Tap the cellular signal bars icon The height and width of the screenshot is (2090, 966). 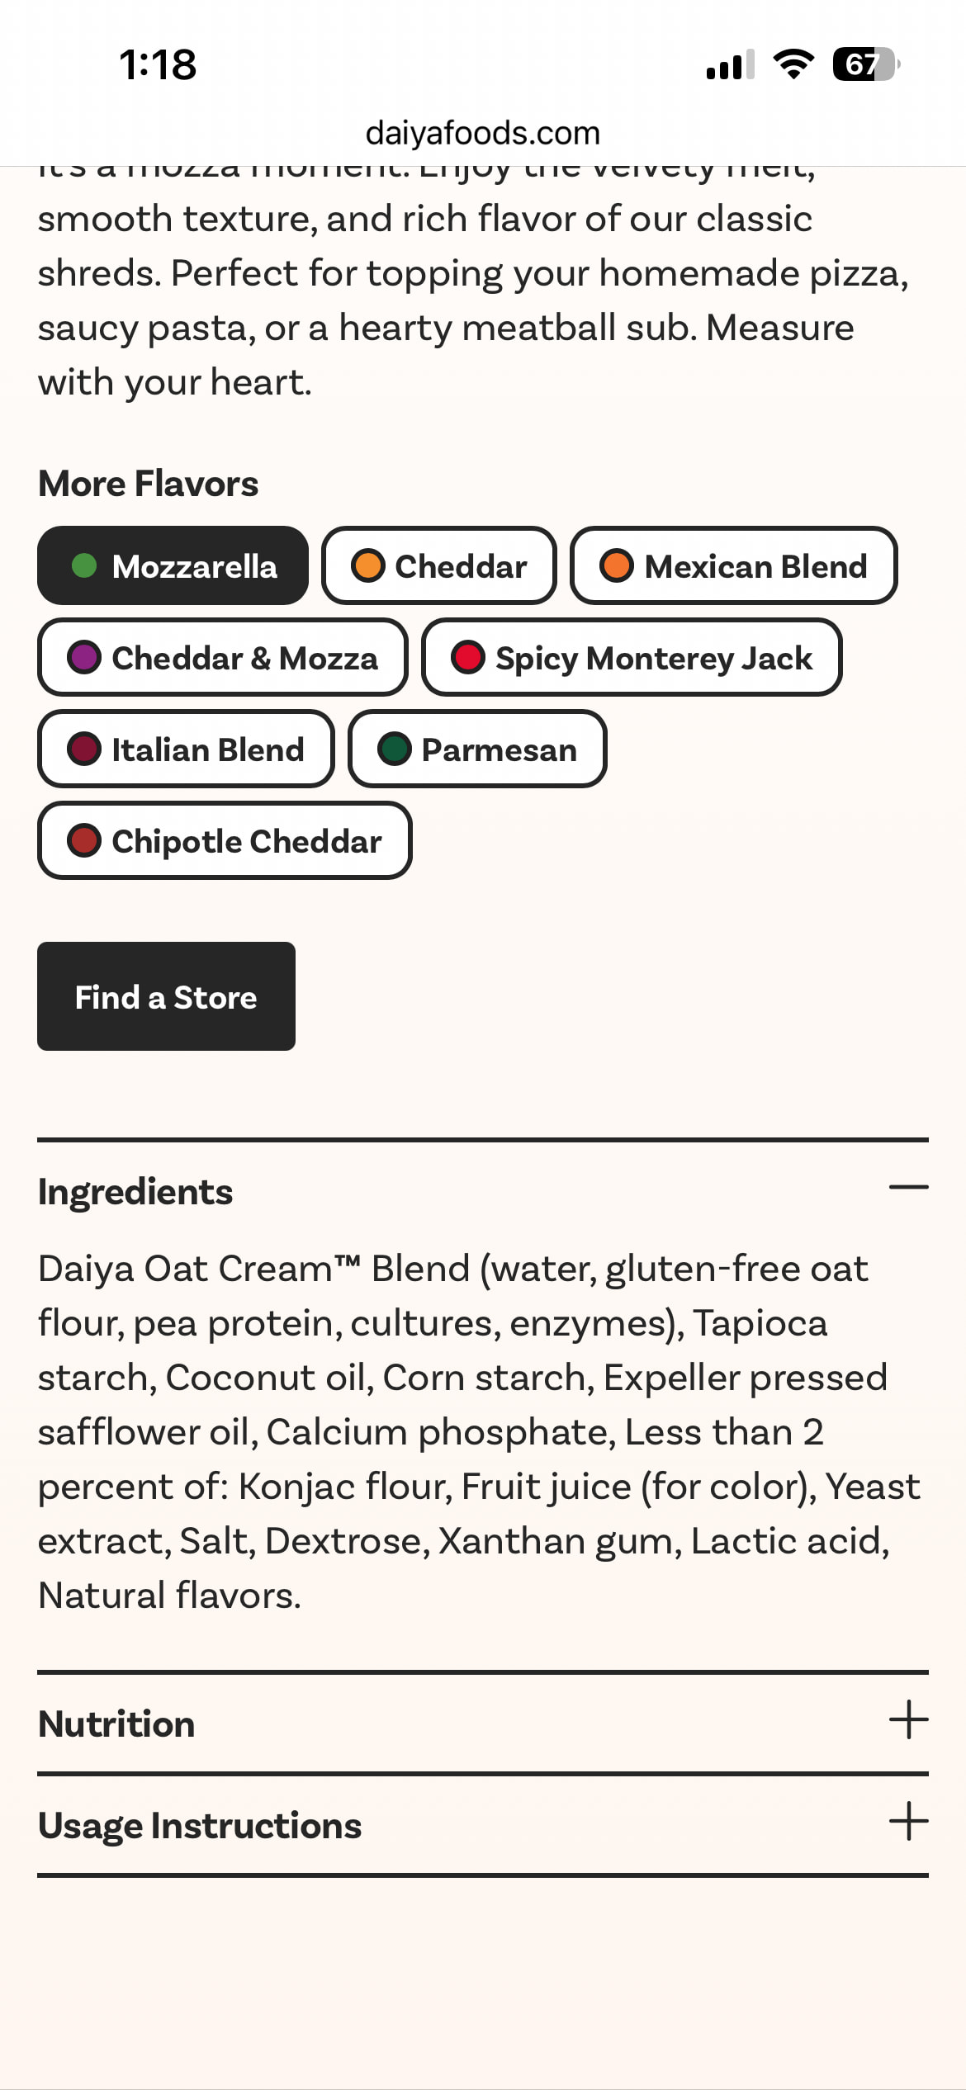730,64
